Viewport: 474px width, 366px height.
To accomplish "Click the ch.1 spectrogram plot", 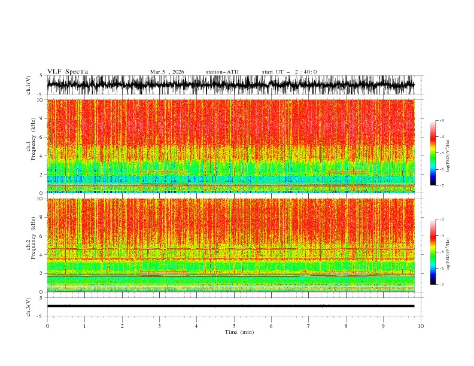I will (230, 146).
